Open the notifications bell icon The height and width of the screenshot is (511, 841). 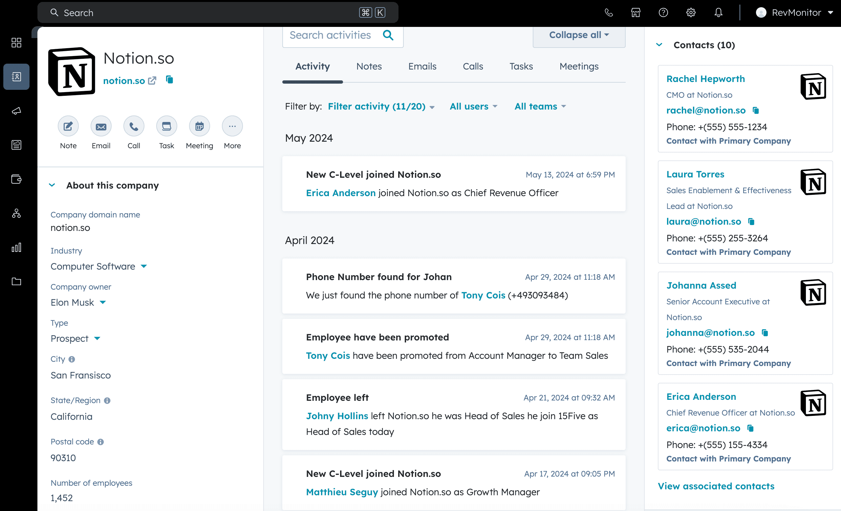pyautogui.click(x=719, y=12)
